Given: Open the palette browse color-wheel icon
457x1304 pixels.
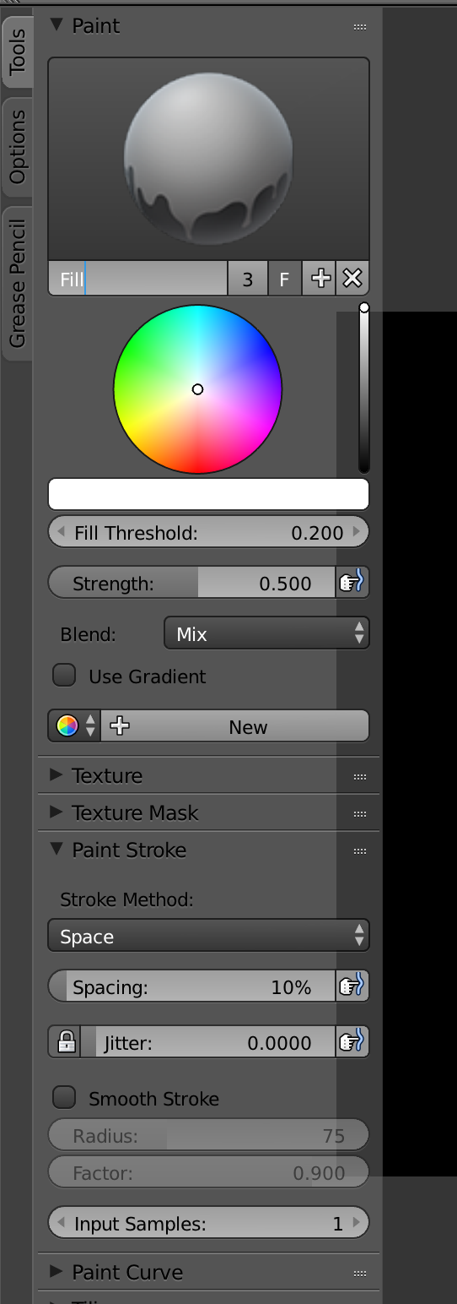Looking at the screenshot, I should 74,726.
